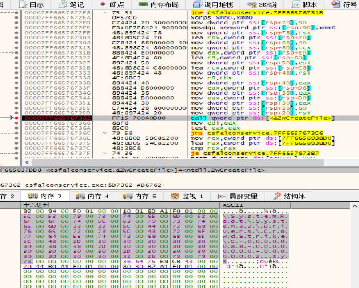Click address 00007FF66576737F in disassembly

pos(57,153)
